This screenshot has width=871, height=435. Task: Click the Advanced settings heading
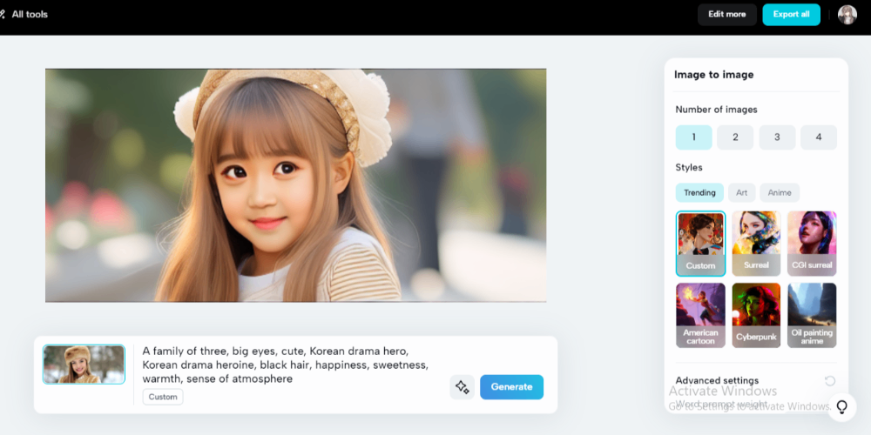pos(717,381)
